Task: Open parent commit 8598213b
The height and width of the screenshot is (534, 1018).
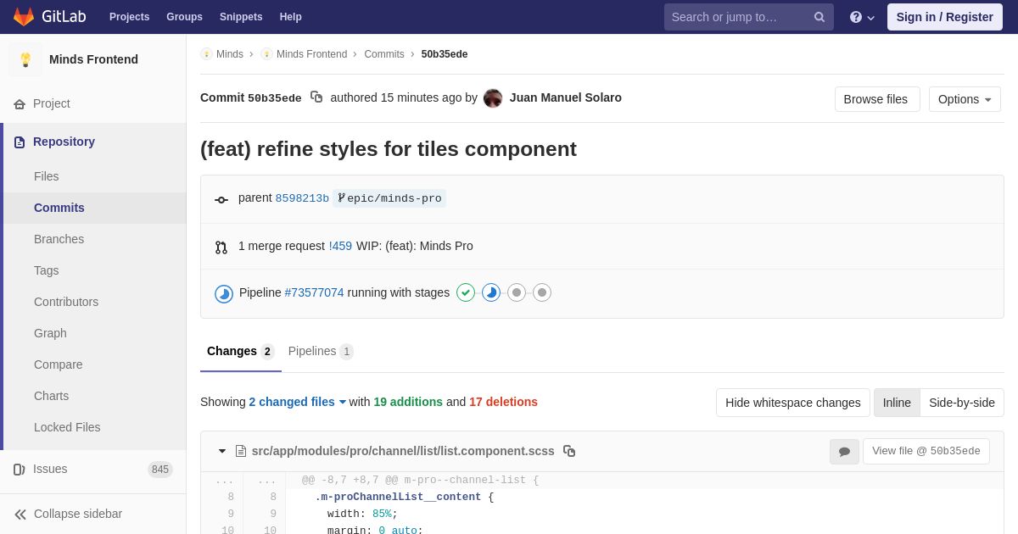Action: (302, 198)
